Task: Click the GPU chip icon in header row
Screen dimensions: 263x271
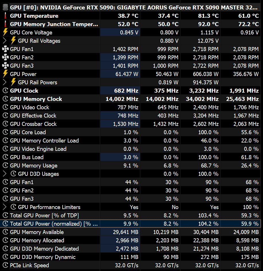Action: [x=5, y=7]
